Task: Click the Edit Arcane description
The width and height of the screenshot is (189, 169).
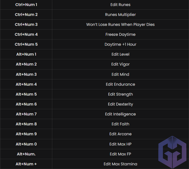Action: pyautogui.click(x=120, y=134)
